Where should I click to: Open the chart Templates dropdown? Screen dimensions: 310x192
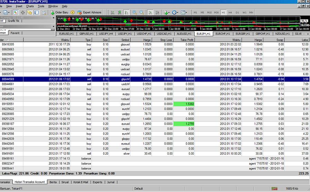[x=184, y=12]
